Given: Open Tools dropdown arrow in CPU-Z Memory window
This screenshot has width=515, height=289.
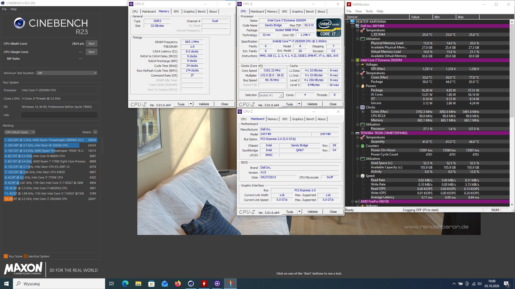Looking at the screenshot, I should tap(191, 104).
